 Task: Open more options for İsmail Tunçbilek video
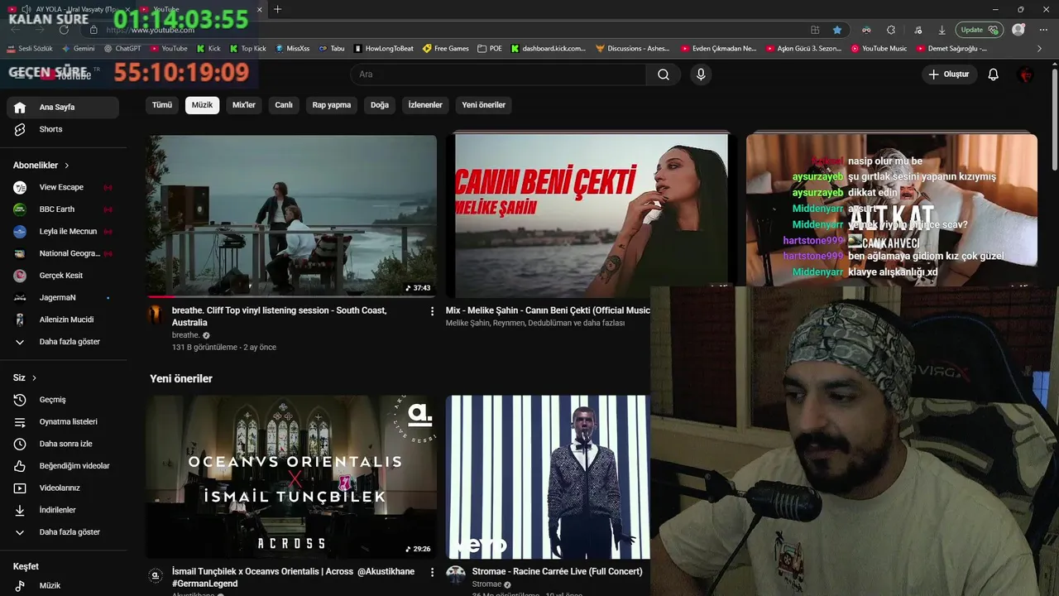(432, 572)
